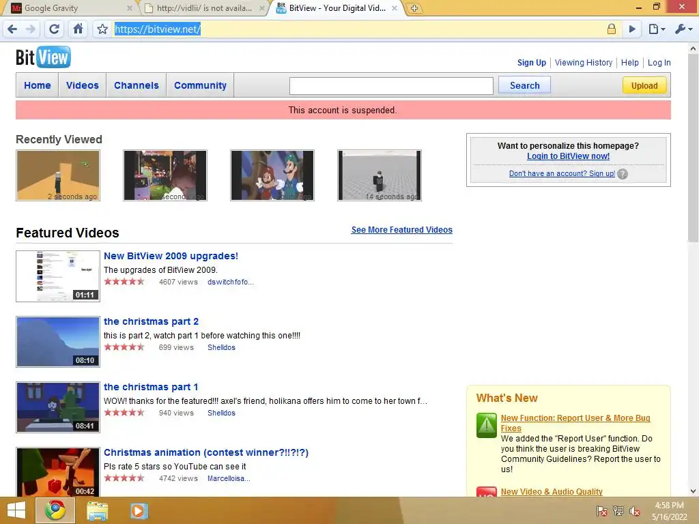
Task: Open the Videos navigation tab
Action: 83,85
